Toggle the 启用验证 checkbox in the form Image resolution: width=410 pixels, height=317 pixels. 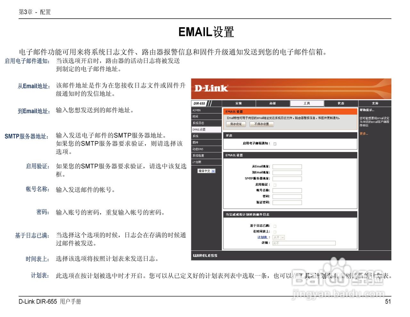275,185
